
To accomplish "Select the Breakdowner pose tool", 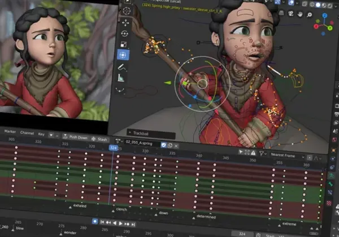I will [x=120, y=90].
